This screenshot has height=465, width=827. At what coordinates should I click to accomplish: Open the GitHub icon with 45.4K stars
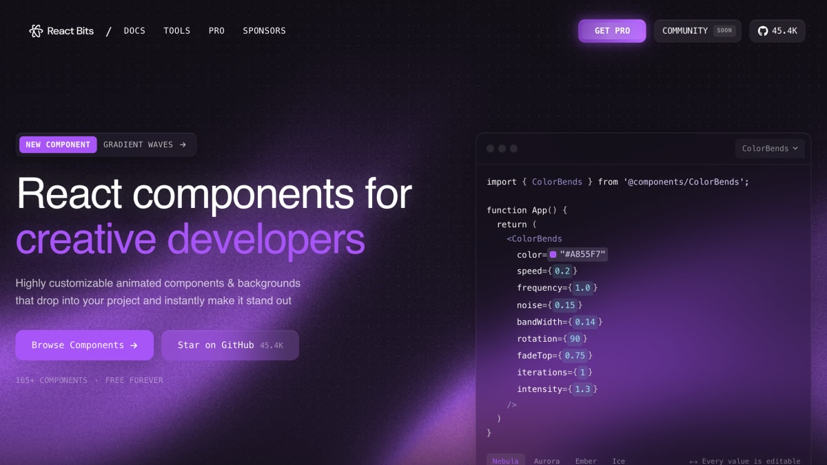click(777, 31)
